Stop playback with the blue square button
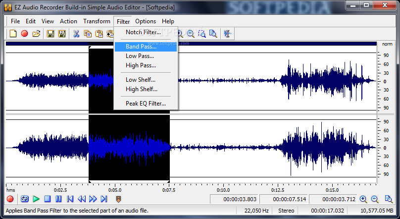The image size is (400, 219). click(x=48, y=199)
